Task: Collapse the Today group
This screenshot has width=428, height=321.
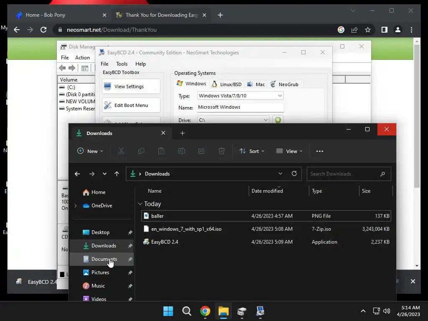Action: pyautogui.click(x=140, y=204)
